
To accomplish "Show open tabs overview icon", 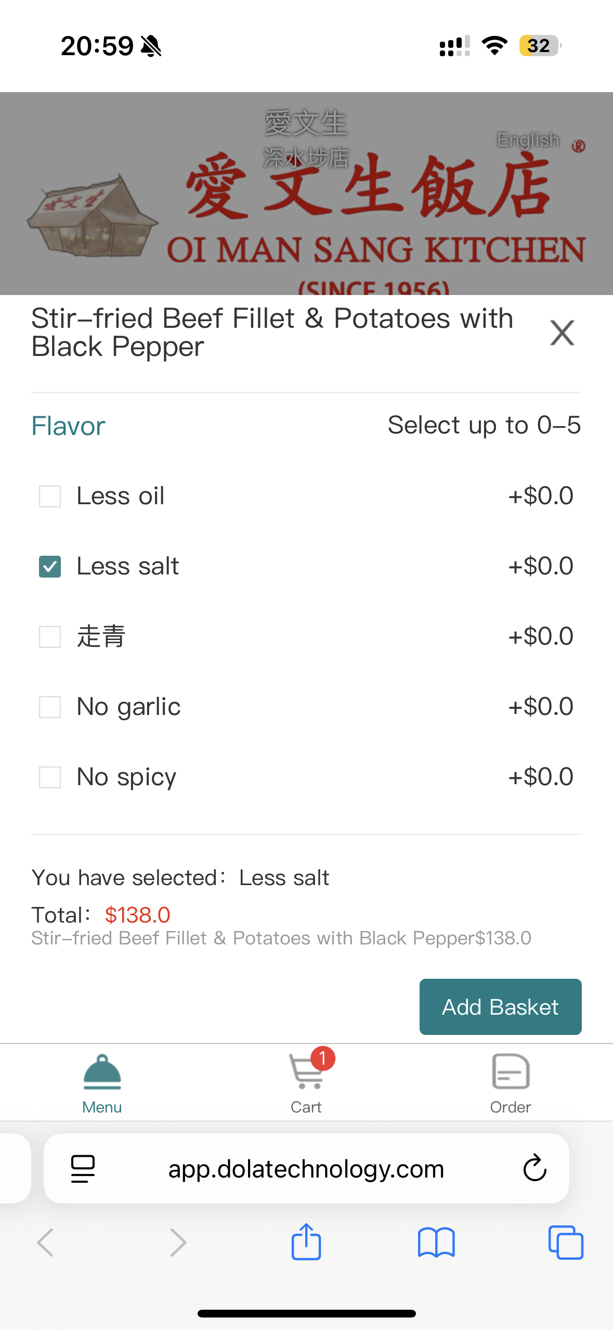I will (566, 1243).
